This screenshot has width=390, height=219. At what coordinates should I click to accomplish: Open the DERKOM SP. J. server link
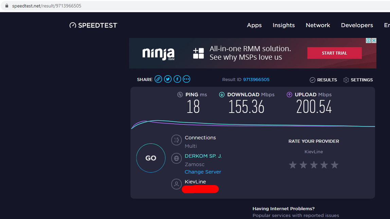click(203, 156)
